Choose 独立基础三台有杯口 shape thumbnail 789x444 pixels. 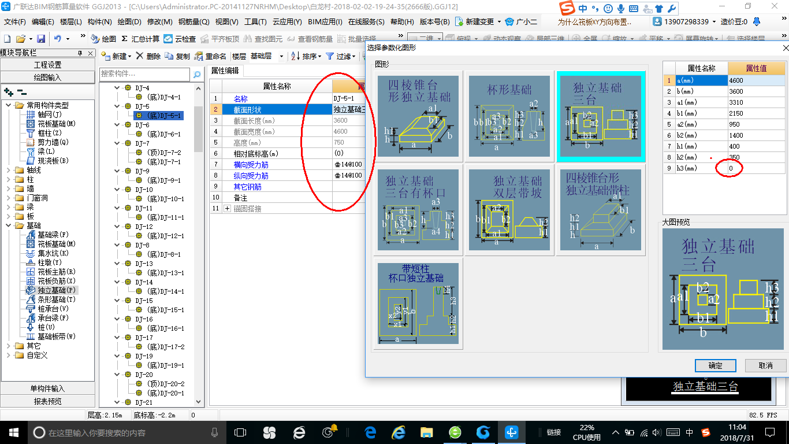tap(418, 210)
